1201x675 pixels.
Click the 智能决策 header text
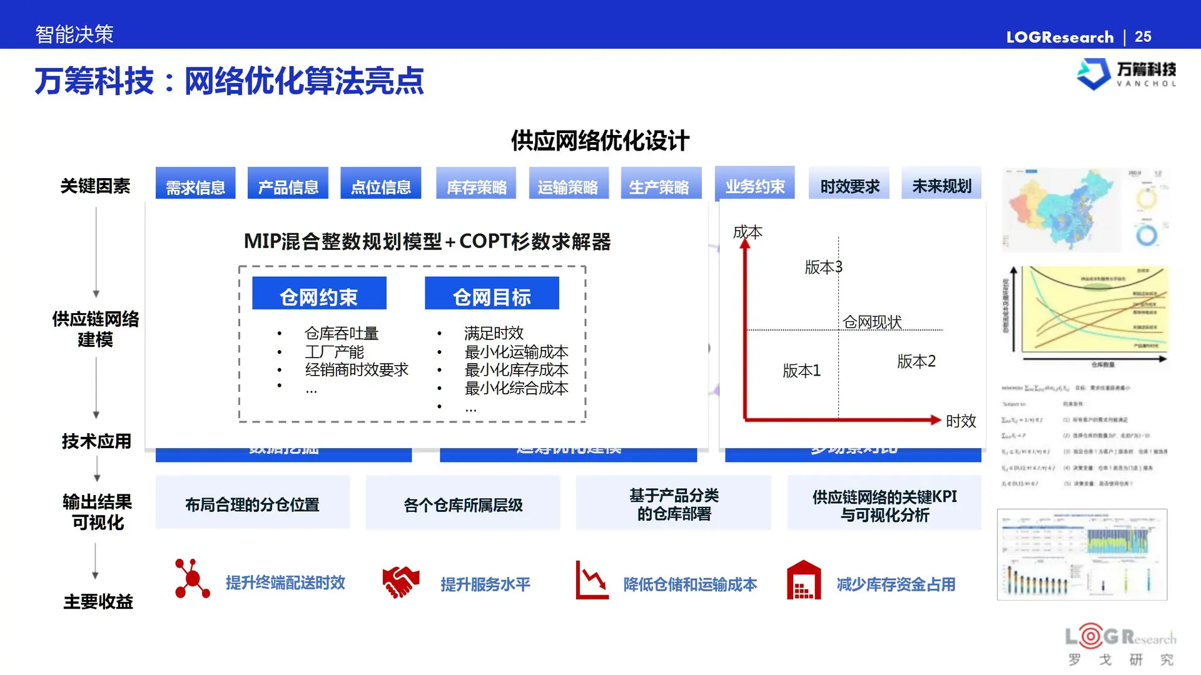point(74,34)
